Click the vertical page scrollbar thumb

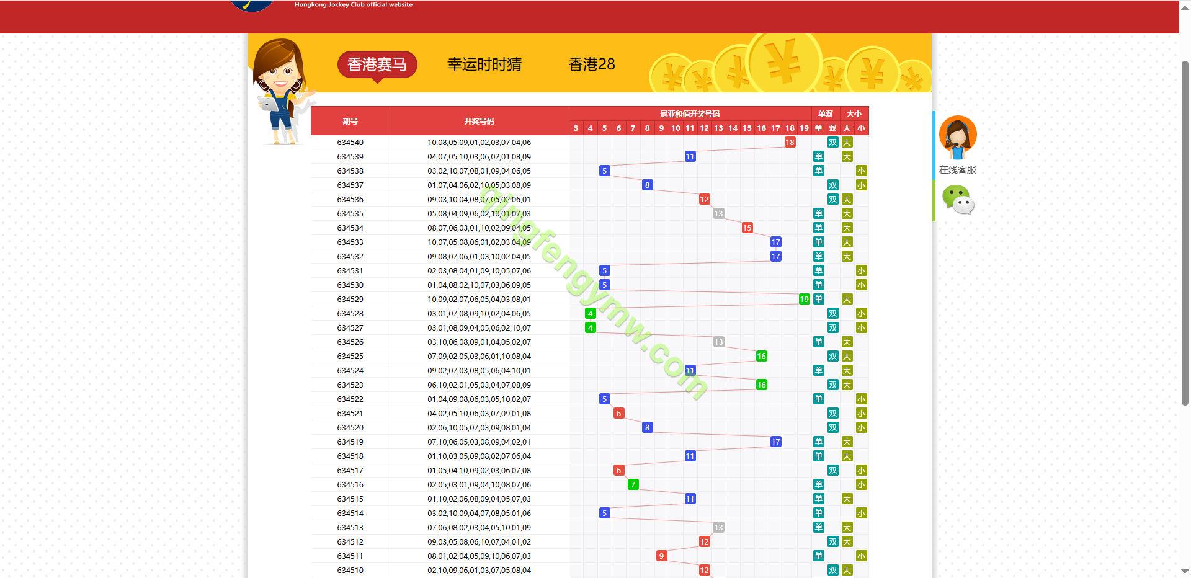1185,233
